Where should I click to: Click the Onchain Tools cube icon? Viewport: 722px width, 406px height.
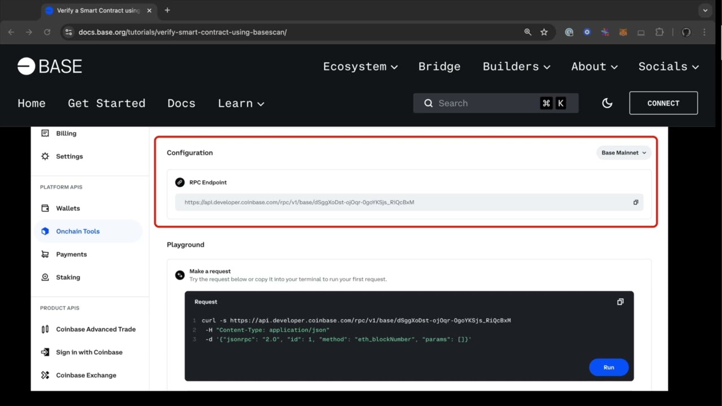(x=45, y=231)
